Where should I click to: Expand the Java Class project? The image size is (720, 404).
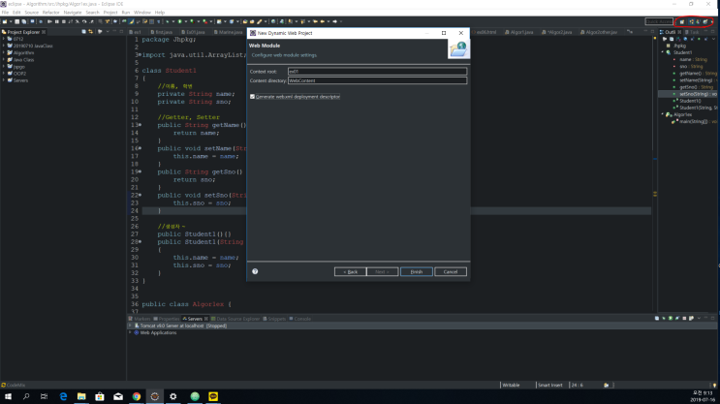pyautogui.click(x=4, y=60)
